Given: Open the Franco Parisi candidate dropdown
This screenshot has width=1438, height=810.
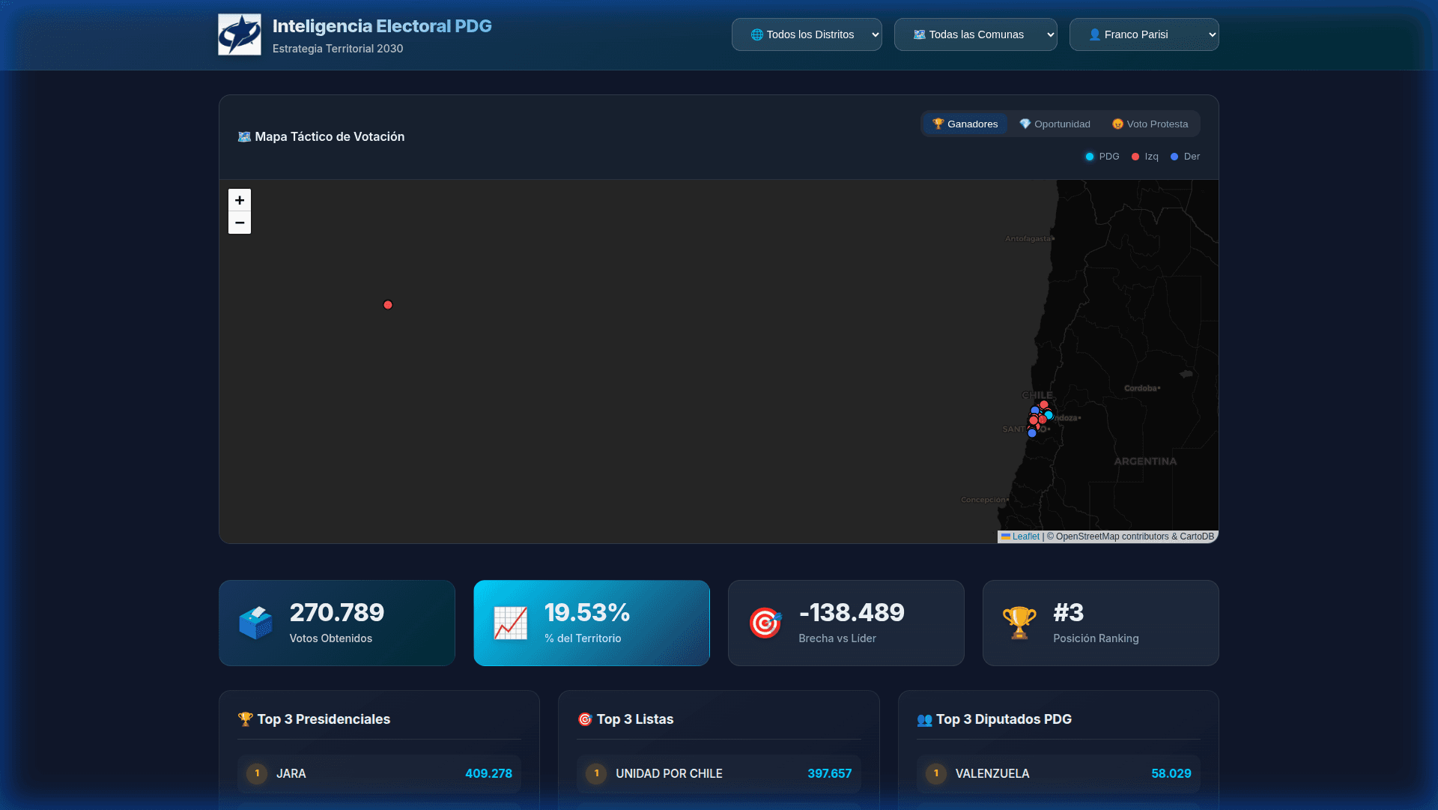Looking at the screenshot, I should (x=1144, y=34).
